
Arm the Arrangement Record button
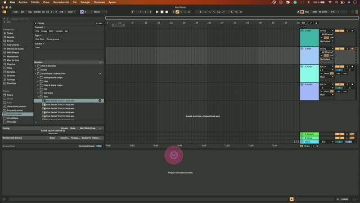pos(166,12)
